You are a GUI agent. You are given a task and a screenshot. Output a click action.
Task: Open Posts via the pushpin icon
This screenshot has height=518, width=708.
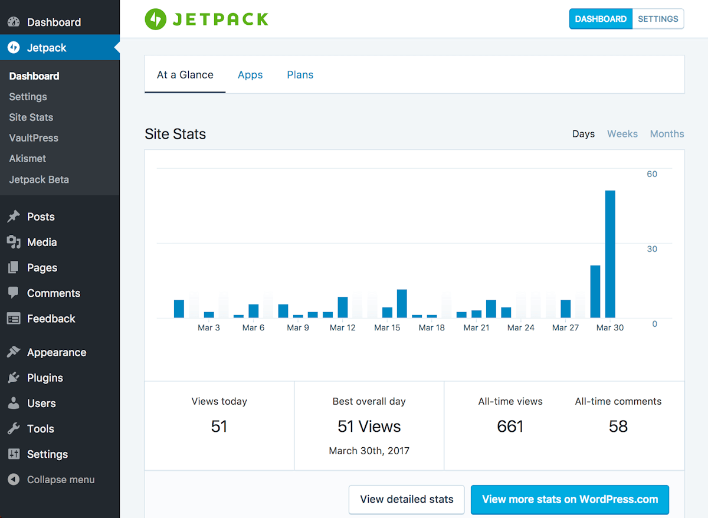click(14, 217)
